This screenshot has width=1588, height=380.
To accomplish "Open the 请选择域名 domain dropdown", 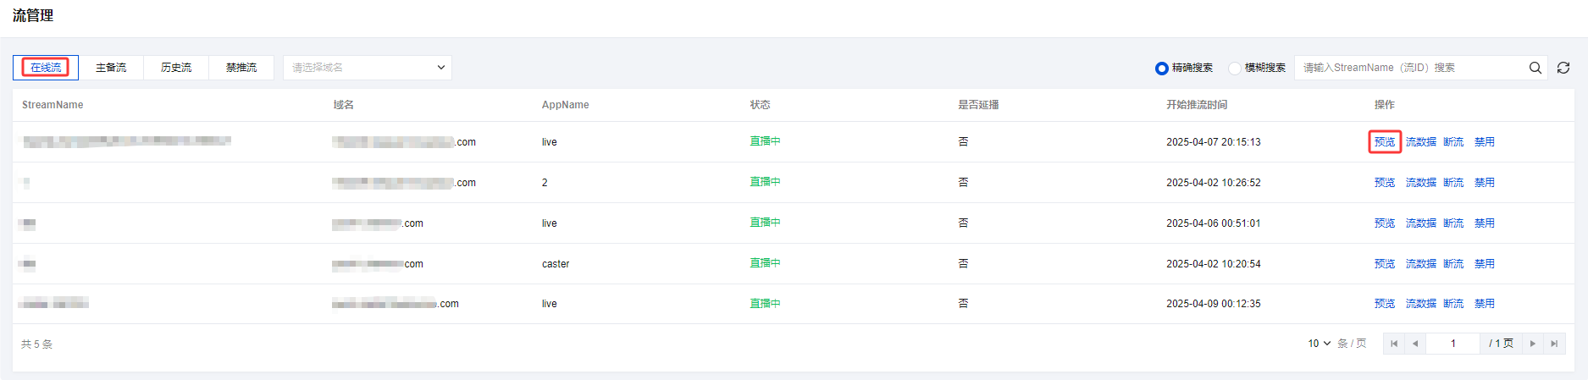I will coord(368,68).
